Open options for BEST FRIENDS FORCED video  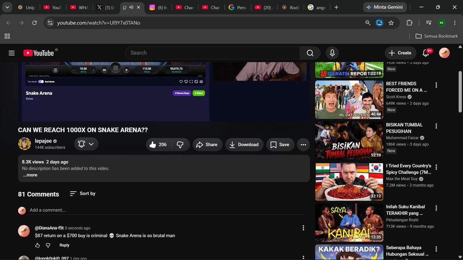(436, 85)
